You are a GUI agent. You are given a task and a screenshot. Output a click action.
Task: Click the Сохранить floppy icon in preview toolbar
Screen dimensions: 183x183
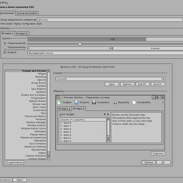click(94, 102)
